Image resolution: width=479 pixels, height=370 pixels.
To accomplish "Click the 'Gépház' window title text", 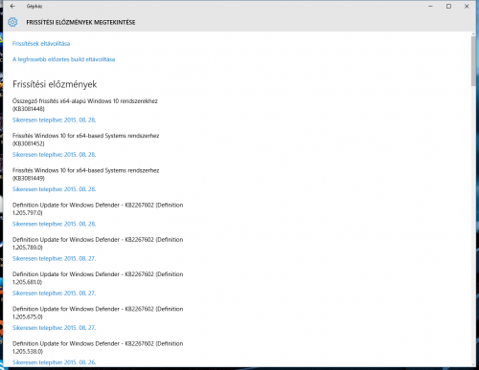I will coord(34,7).
